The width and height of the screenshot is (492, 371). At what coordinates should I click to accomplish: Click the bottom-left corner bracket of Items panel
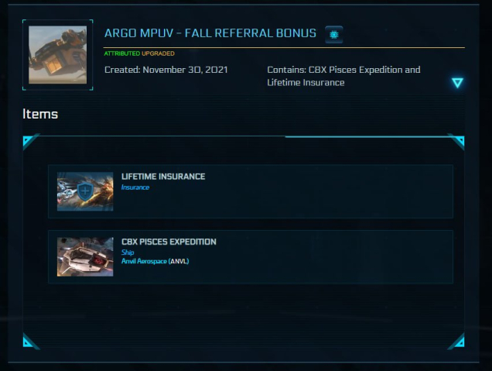coord(29,341)
